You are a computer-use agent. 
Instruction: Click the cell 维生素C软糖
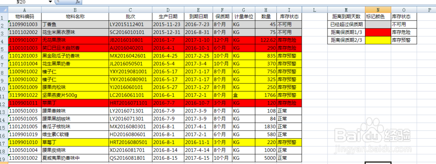coord(75,134)
